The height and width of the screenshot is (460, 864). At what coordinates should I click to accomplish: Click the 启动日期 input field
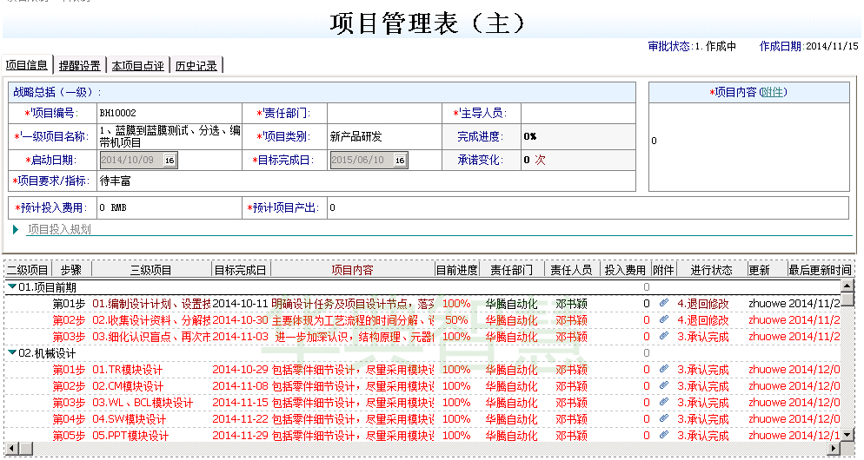[132, 160]
